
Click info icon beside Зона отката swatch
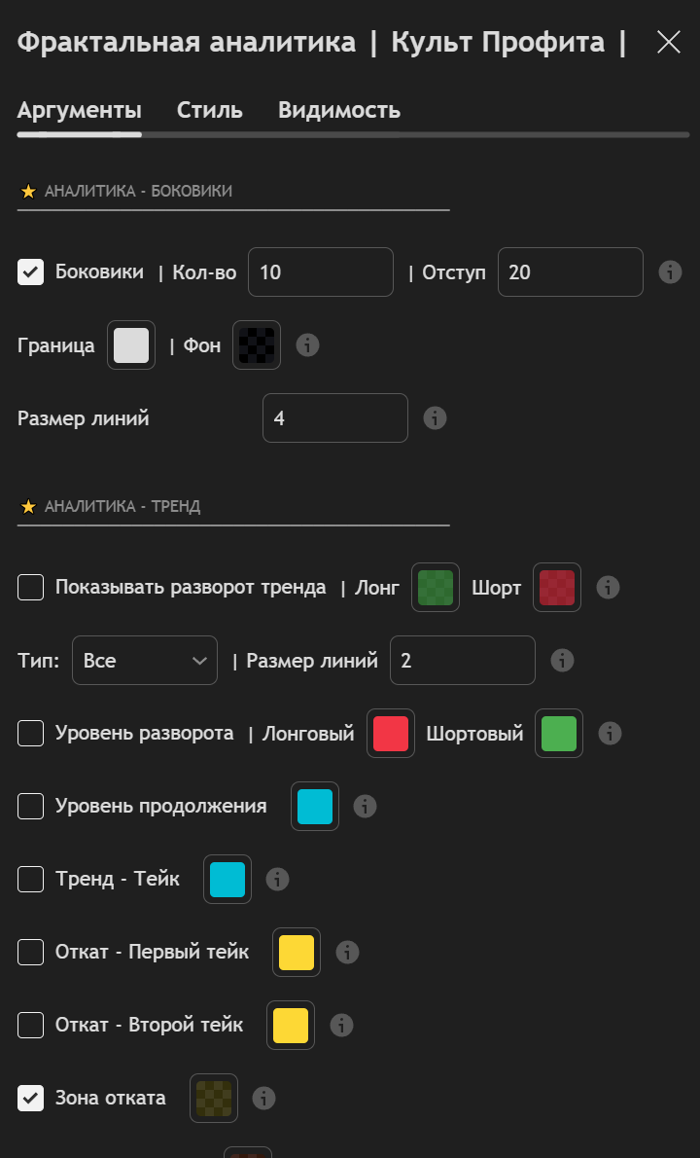click(263, 1098)
